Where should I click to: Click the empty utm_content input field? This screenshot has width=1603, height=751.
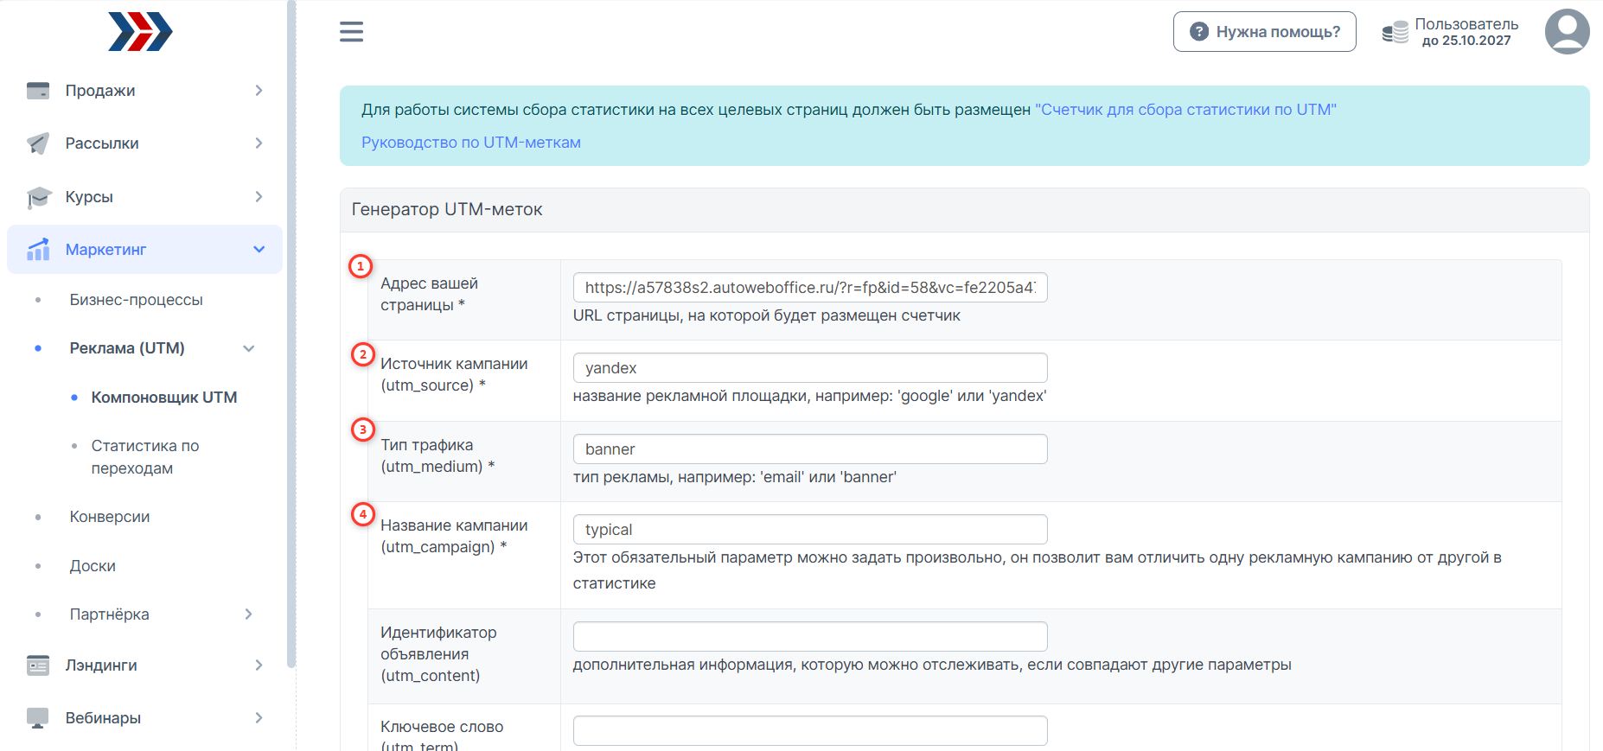[x=810, y=637]
